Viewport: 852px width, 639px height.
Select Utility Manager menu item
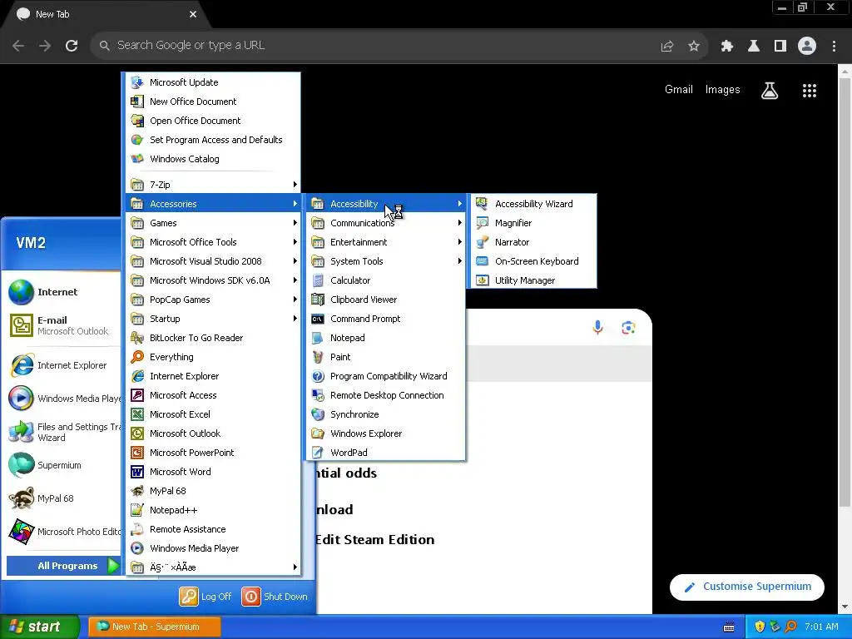click(533, 280)
